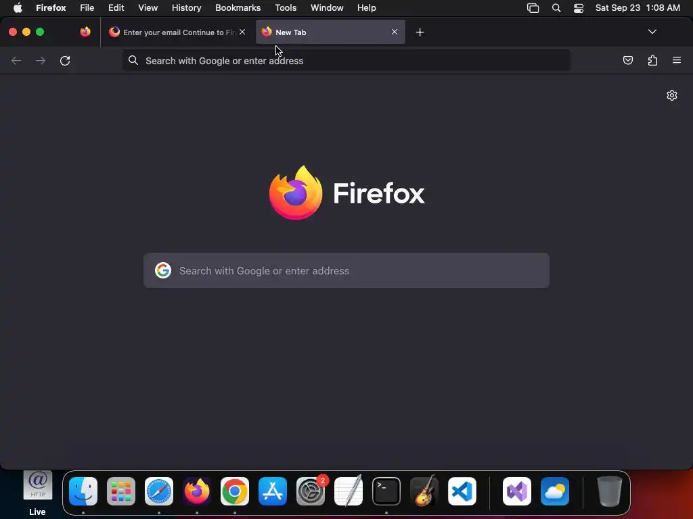The width and height of the screenshot is (693, 519).
Task: Open GarageBand from the Dock
Action: tap(424, 491)
